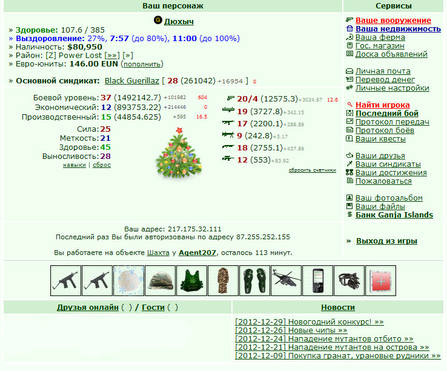Image resolution: width=447 pixels, height=371 pixels.
Task: Click the farm icon beside Ваша ферма
Action: [x=349, y=37]
